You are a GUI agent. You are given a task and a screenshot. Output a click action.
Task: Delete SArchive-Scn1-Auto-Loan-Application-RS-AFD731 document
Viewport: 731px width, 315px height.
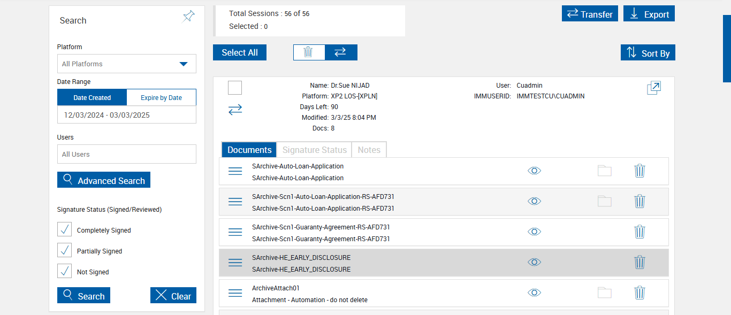click(x=639, y=201)
